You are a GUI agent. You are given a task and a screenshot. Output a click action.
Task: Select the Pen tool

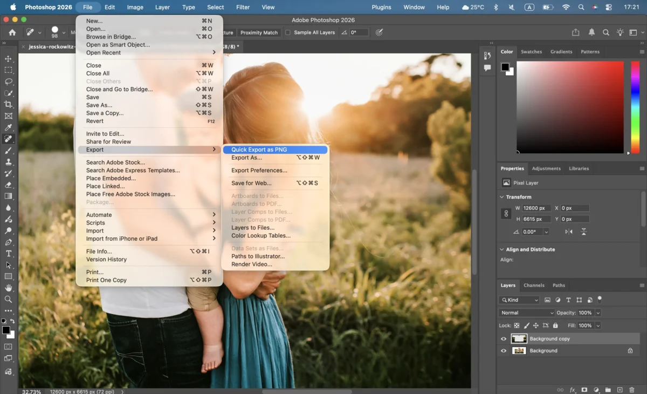click(x=8, y=242)
